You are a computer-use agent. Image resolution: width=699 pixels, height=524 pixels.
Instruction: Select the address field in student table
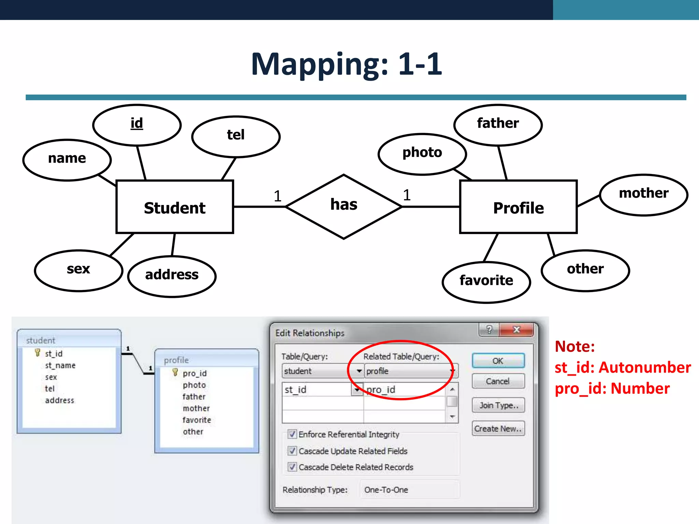(59, 400)
